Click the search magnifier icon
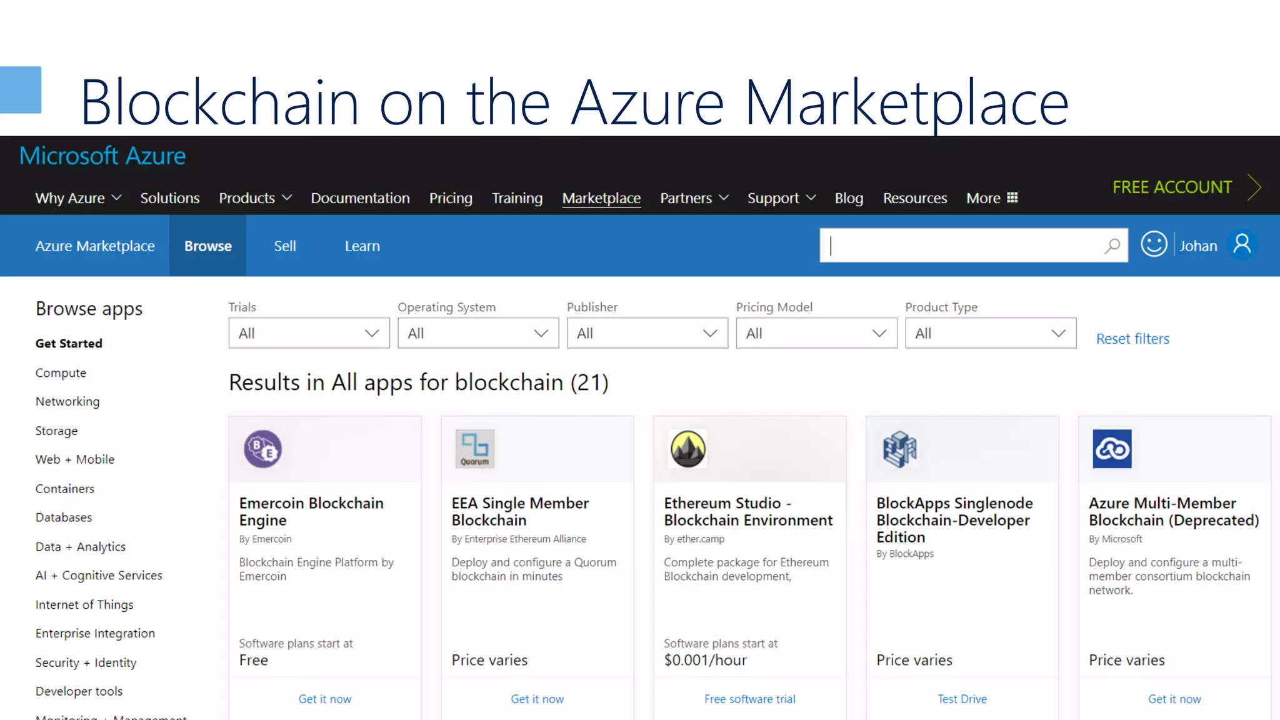This screenshot has width=1280, height=720. [1112, 246]
